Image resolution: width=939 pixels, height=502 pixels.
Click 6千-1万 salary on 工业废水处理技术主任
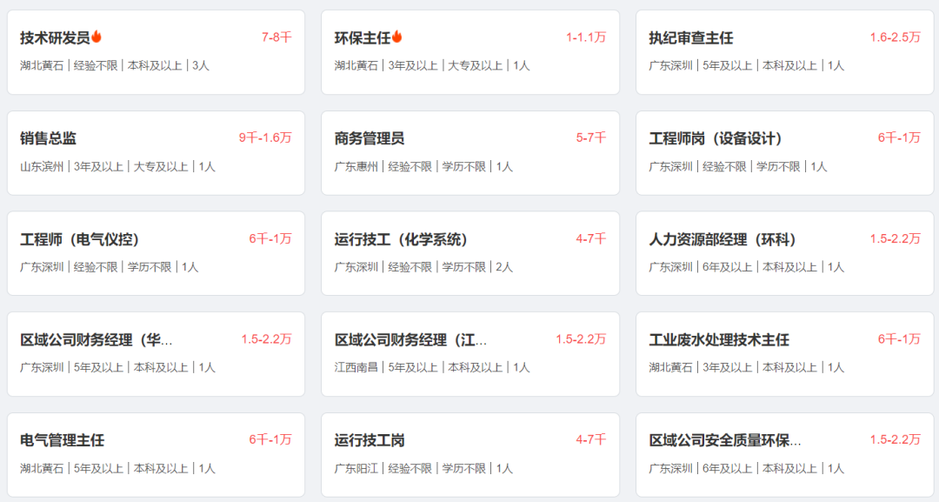900,339
